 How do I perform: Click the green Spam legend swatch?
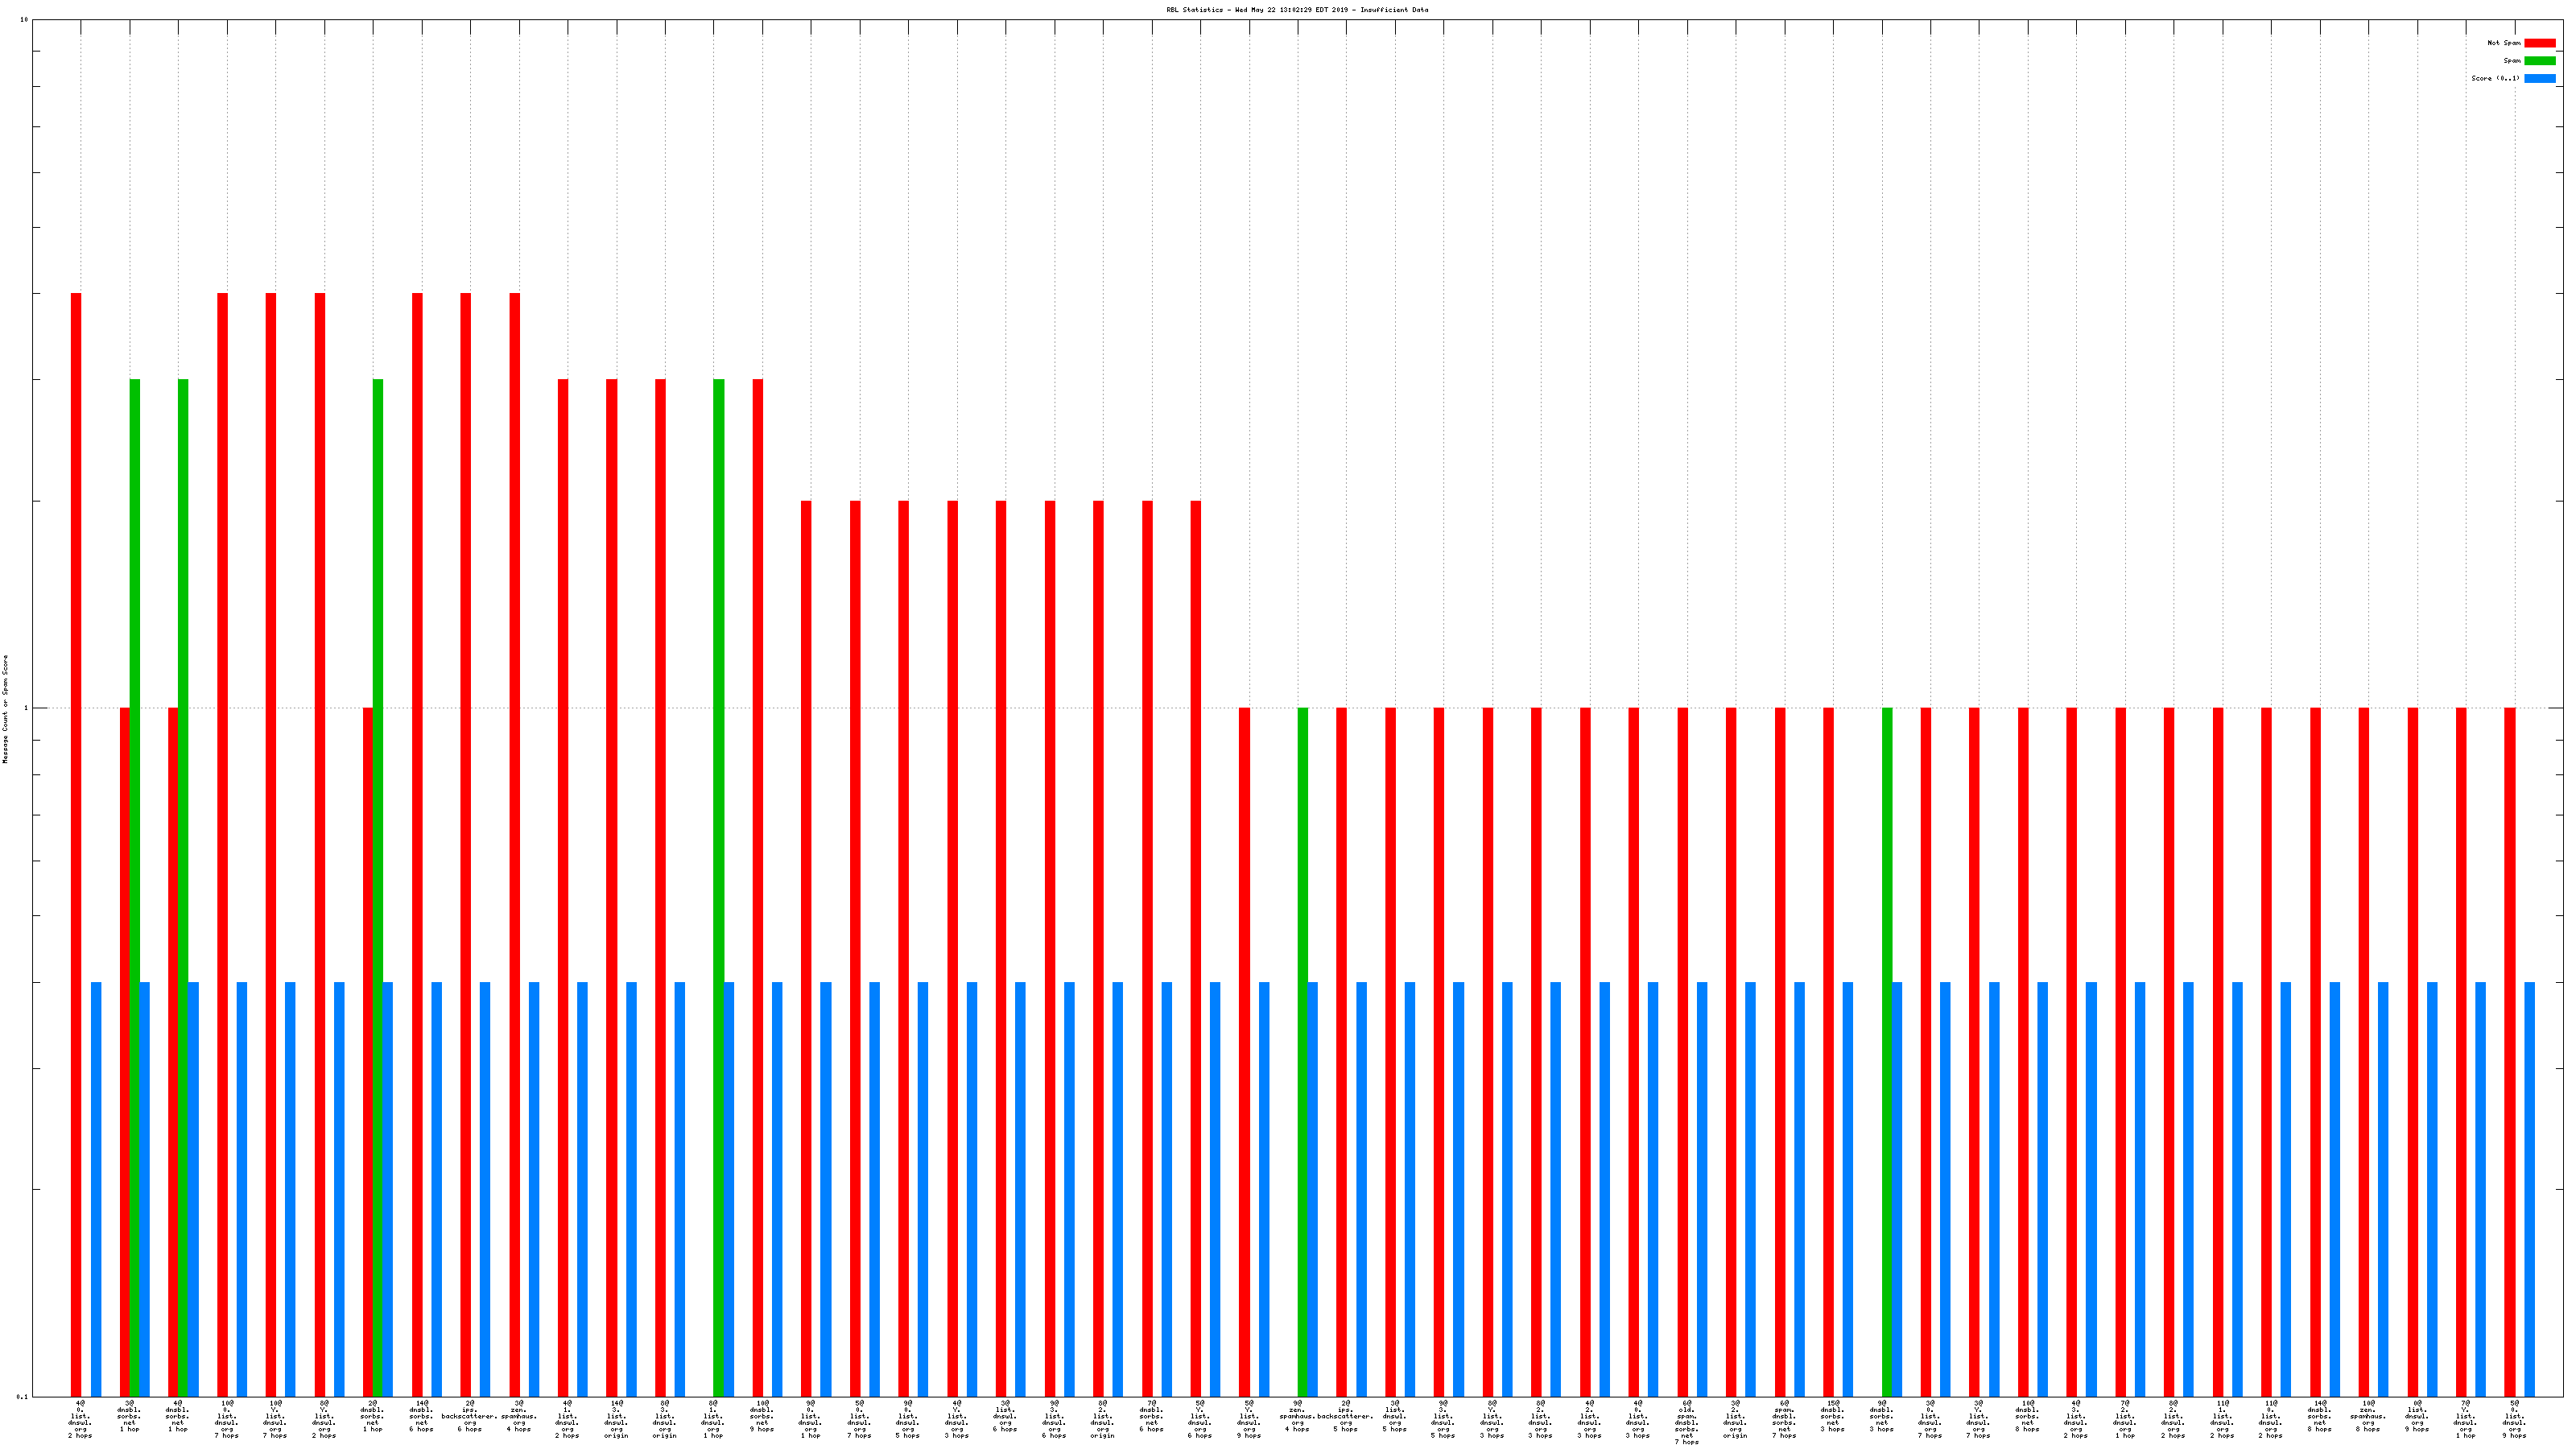click(x=2539, y=61)
